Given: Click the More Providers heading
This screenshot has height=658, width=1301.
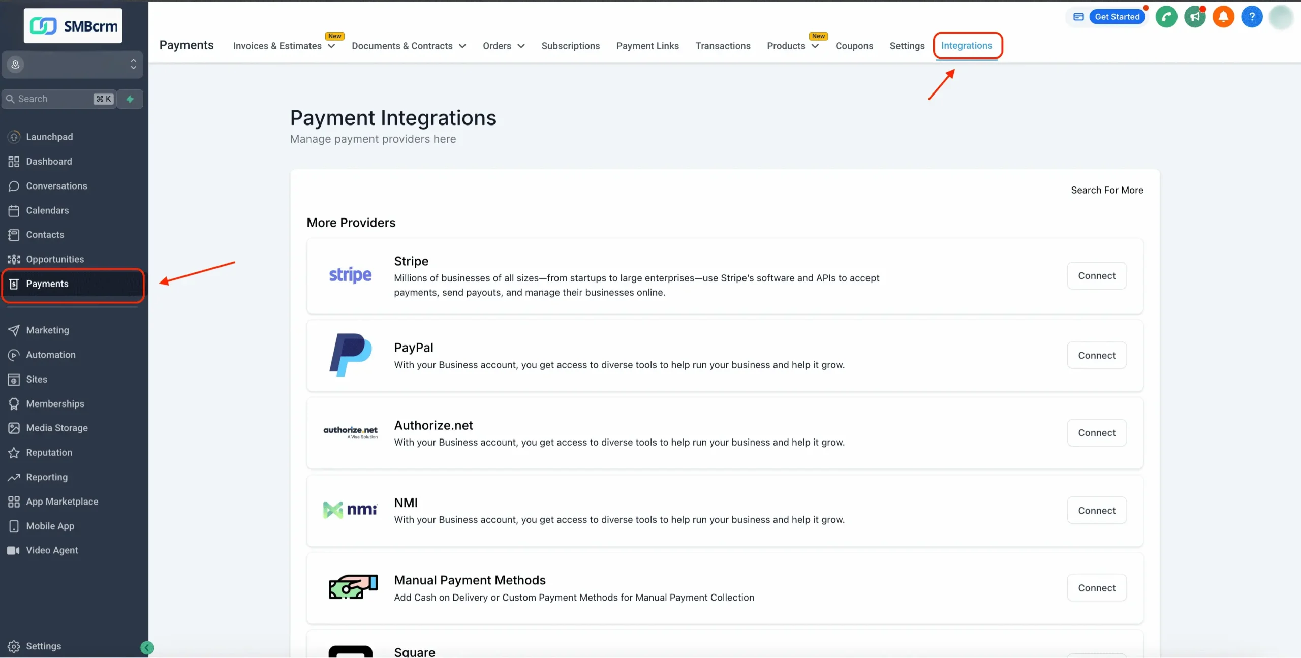Looking at the screenshot, I should click(351, 223).
